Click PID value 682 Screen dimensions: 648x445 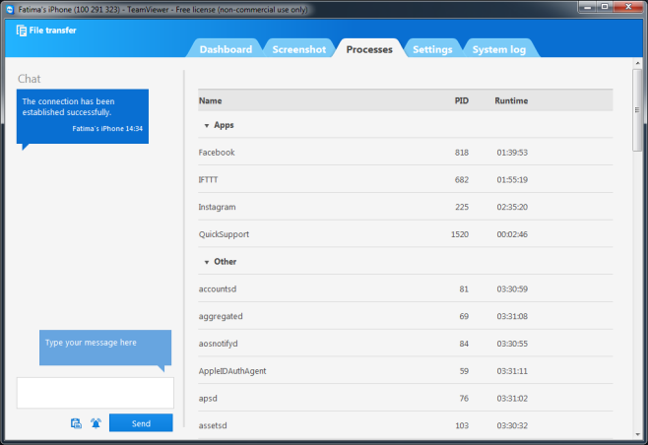(x=462, y=180)
